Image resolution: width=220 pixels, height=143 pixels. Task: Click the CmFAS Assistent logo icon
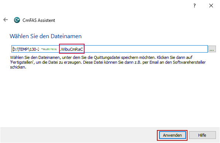17,20
